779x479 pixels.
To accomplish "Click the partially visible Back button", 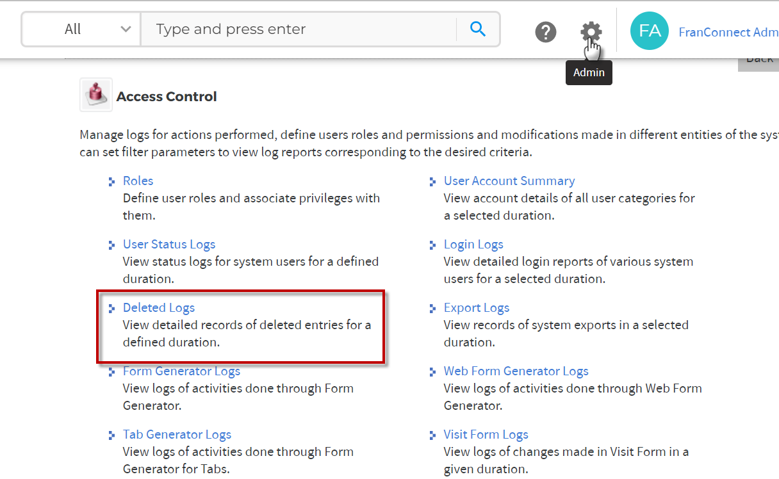I will pyautogui.click(x=759, y=61).
